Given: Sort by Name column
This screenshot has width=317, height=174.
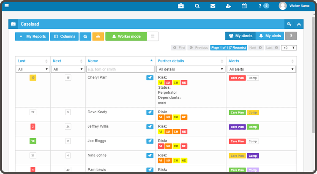Looking at the screenshot, I should [x=120, y=61].
